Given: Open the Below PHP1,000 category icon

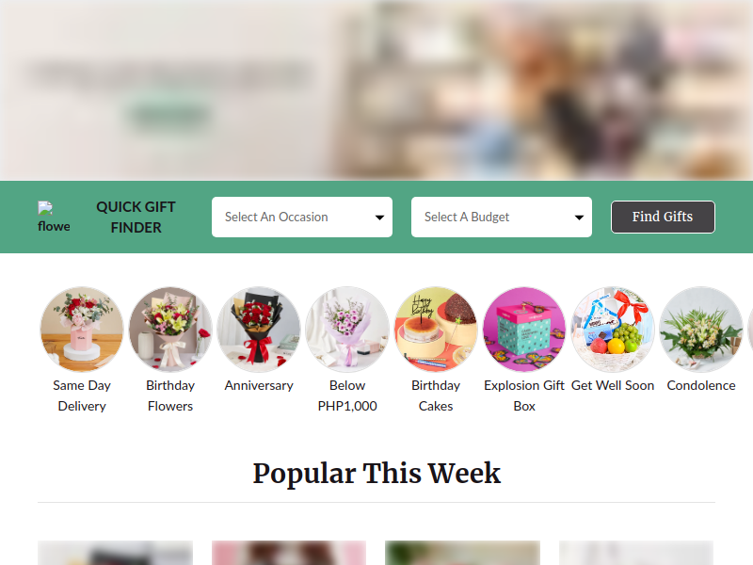Looking at the screenshot, I should (347, 329).
